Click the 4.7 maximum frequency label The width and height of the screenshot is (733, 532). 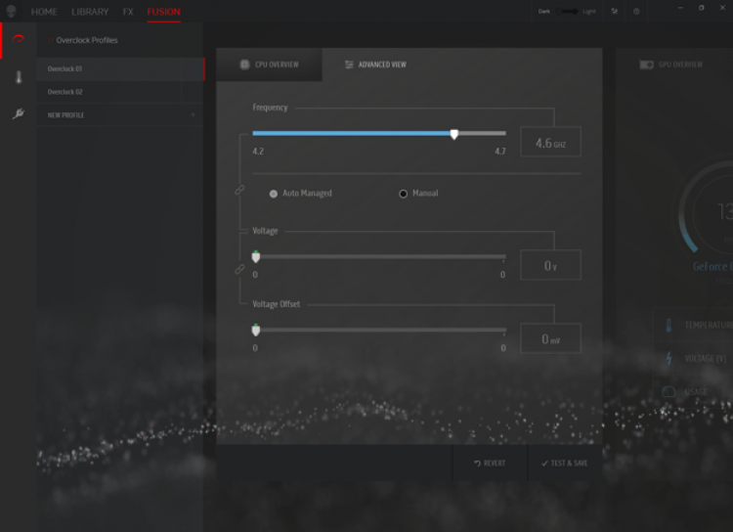coord(500,152)
